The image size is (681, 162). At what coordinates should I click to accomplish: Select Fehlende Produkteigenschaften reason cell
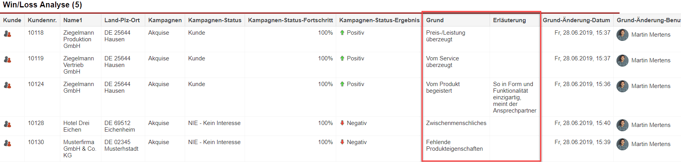click(x=454, y=146)
